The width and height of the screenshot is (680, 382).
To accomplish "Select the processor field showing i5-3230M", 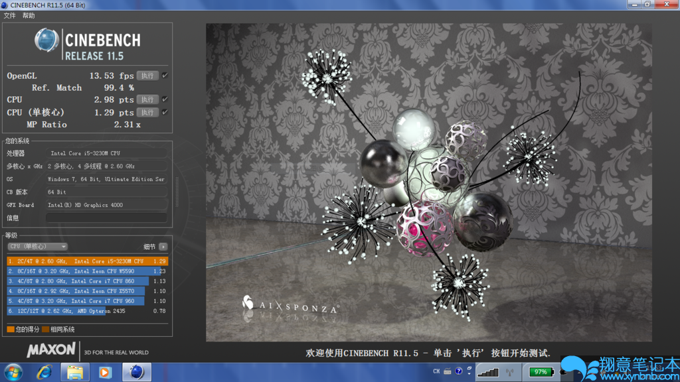I will click(x=107, y=153).
